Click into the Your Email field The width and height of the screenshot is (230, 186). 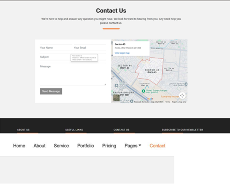click(x=89, y=48)
